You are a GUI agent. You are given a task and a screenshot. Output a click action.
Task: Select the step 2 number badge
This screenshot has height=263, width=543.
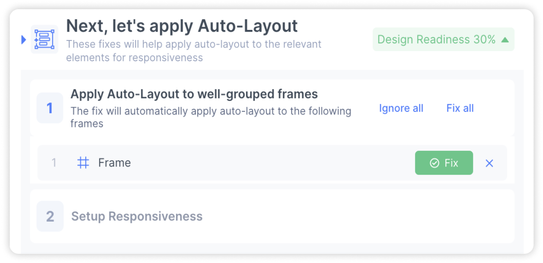click(50, 217)
